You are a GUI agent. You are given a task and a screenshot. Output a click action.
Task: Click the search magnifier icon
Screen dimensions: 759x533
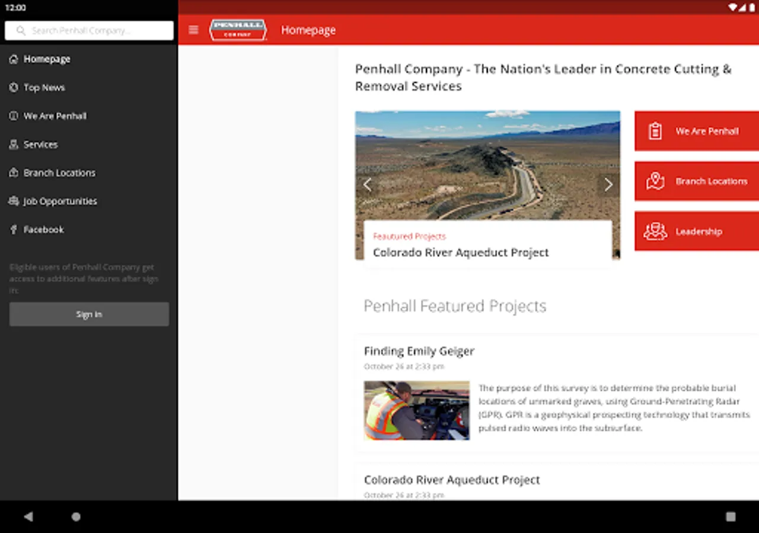coord(21,30)
